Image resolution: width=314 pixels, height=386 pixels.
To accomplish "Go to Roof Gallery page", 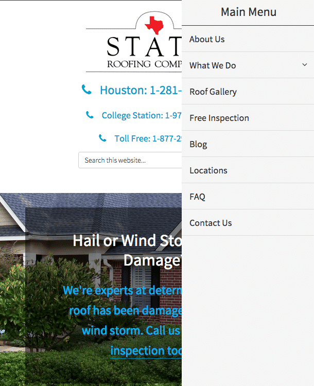I will (x=213, y=92).
